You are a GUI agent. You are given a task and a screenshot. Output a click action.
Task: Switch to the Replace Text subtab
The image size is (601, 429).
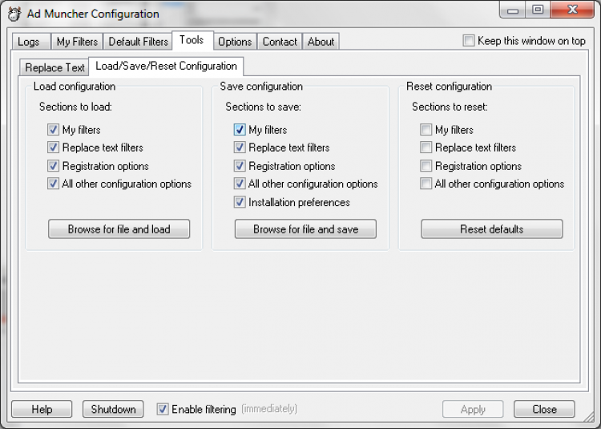tap(54, 67)
